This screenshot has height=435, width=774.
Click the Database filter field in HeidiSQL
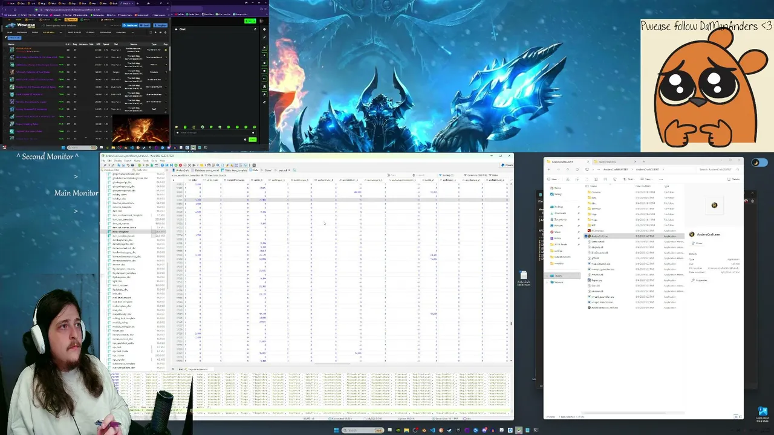tap(117, 170)
